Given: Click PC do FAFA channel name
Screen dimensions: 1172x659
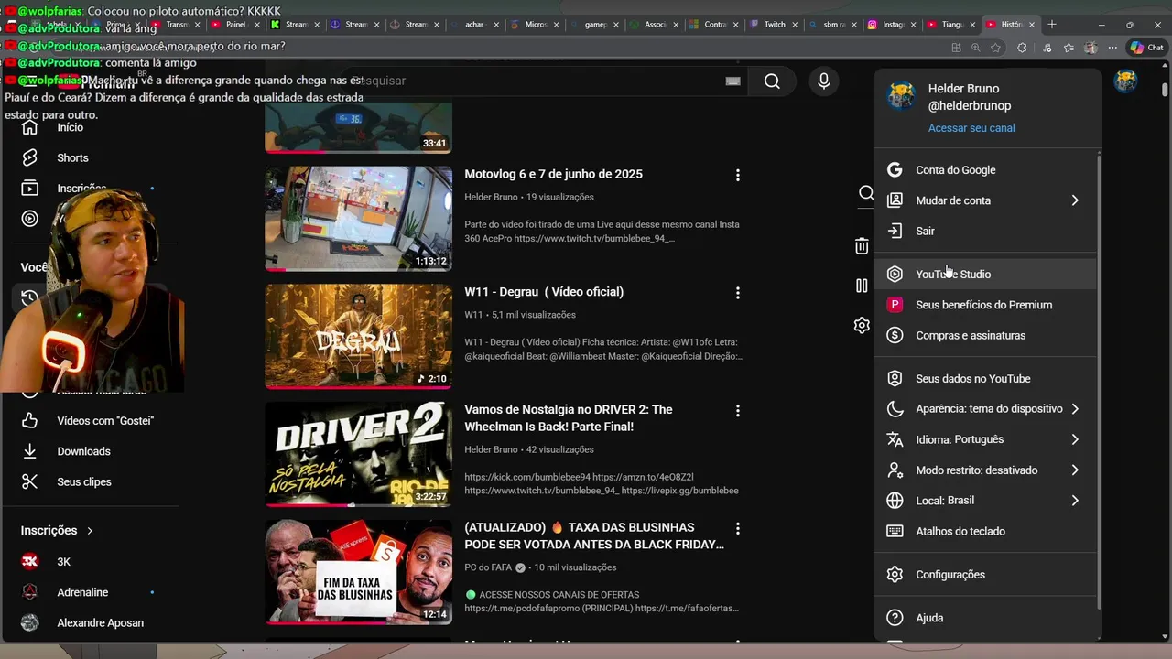Looking at the screenshot, I should pyautogui.click(x=488, y=567).
